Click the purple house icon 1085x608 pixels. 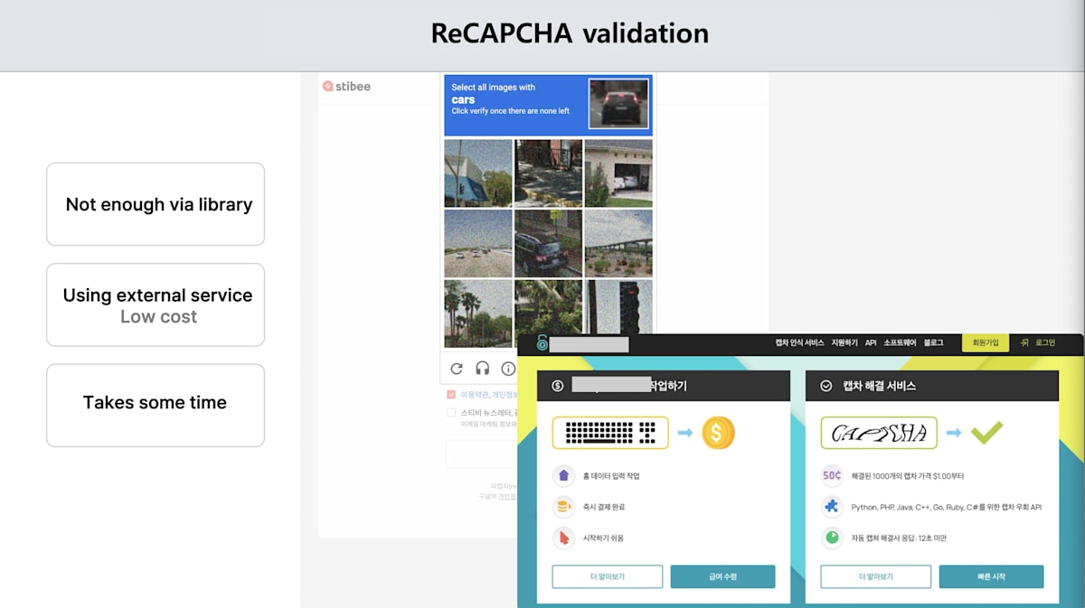point(564,475)
